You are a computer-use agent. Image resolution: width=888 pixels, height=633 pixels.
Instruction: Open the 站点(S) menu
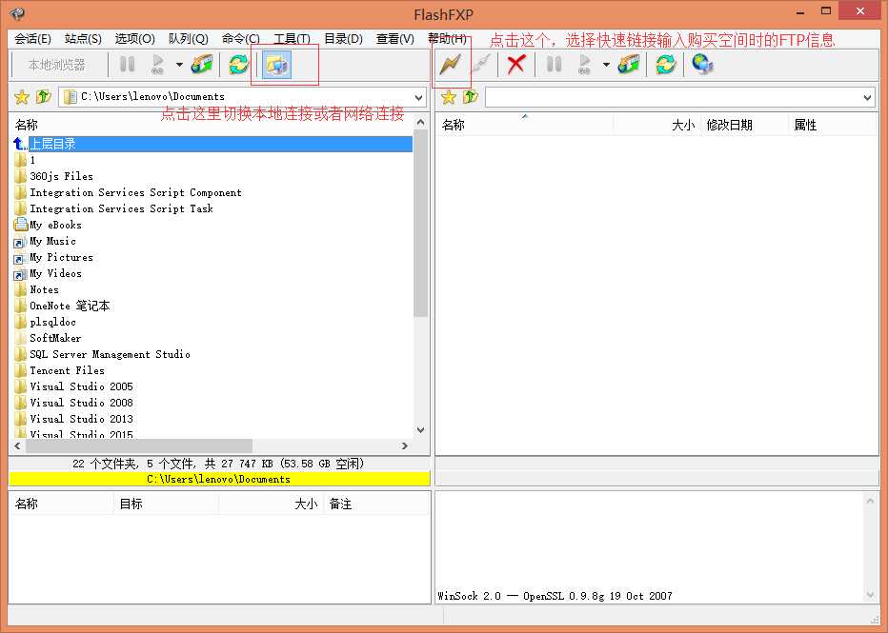point(83,38)
